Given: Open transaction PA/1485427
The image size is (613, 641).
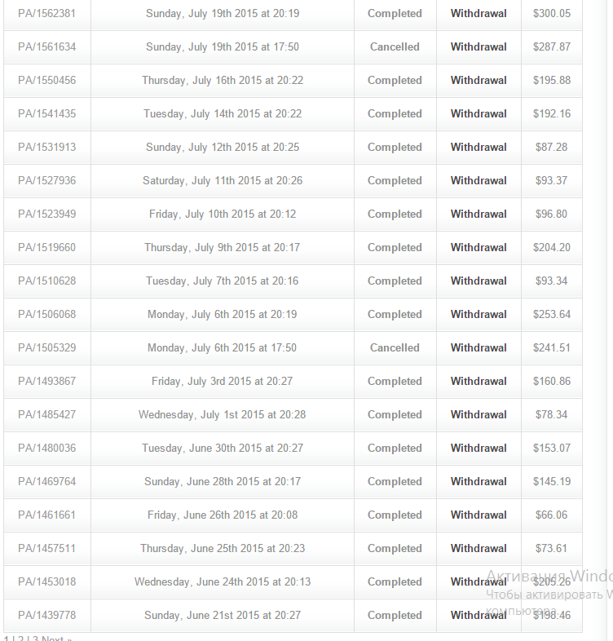Looking at the screenshot, I should click(46, 414).
